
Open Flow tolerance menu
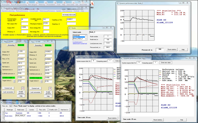click(x=67, y=11)
